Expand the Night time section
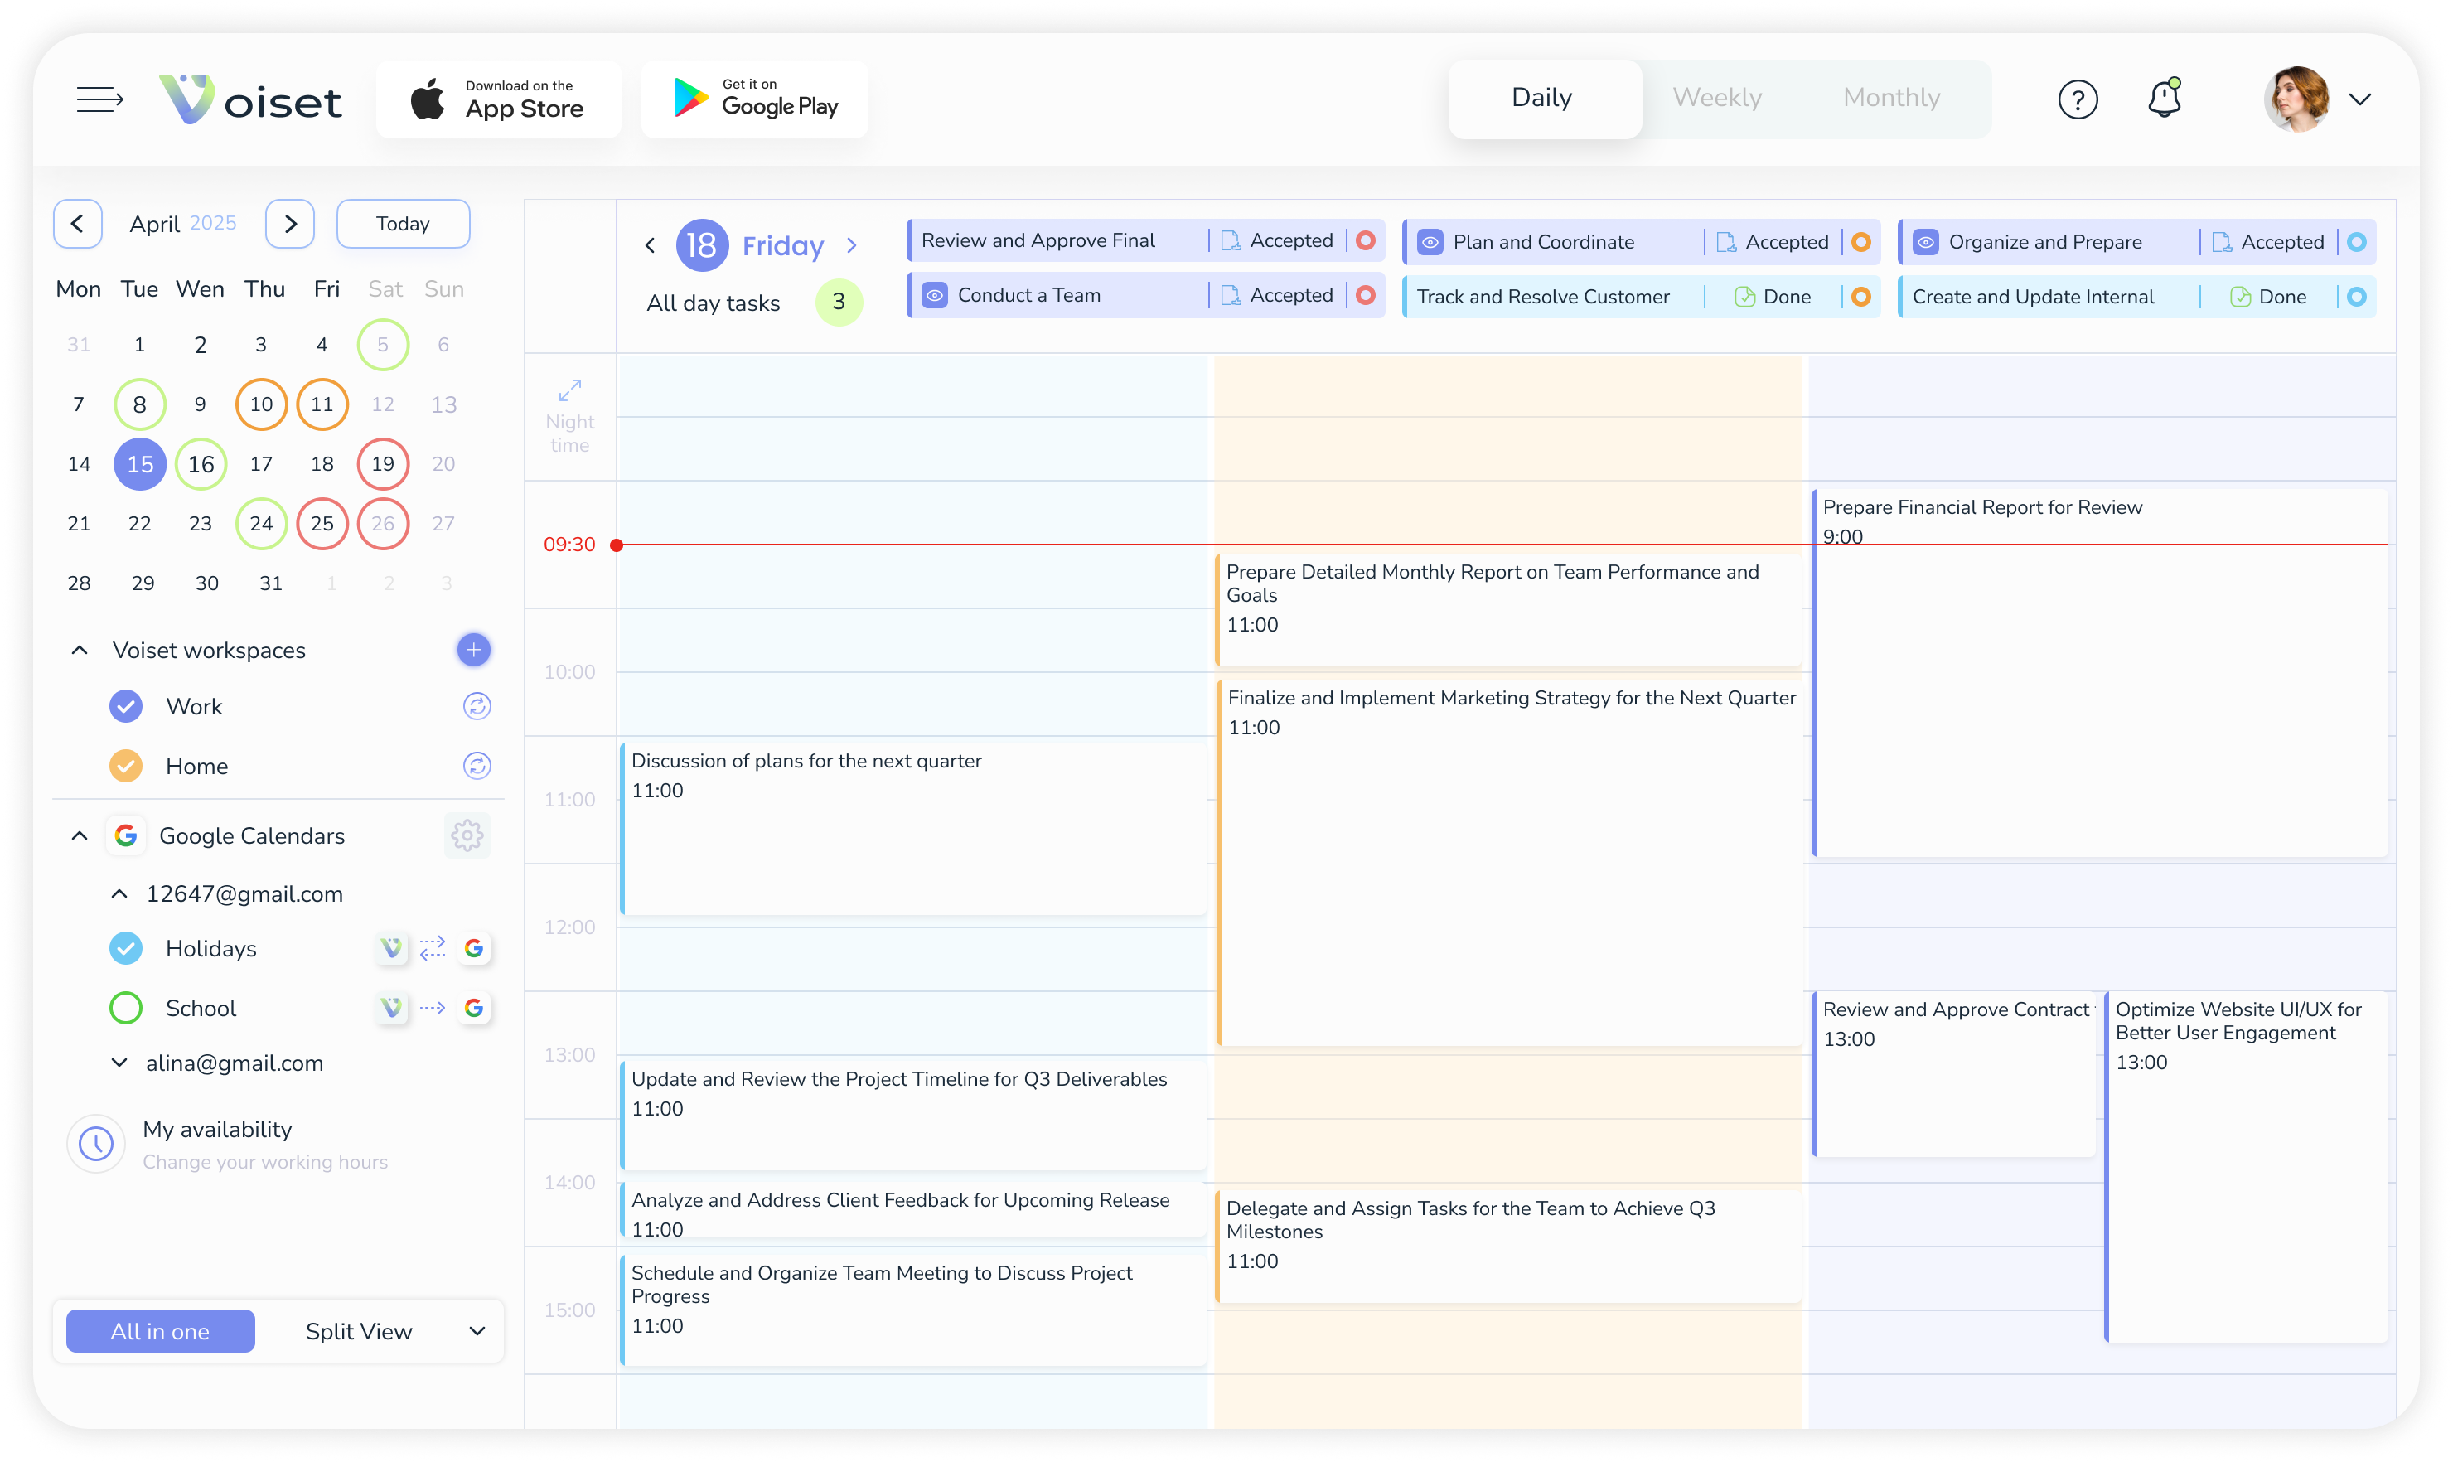This screenshot has height=1462, width=2453. coord(569,390)
